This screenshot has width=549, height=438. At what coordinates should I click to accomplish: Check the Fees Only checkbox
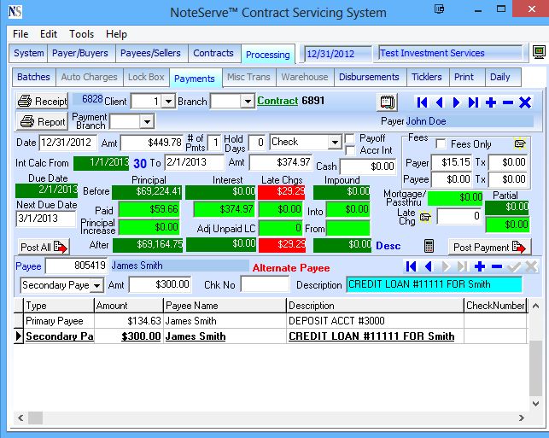click(441, 144)
